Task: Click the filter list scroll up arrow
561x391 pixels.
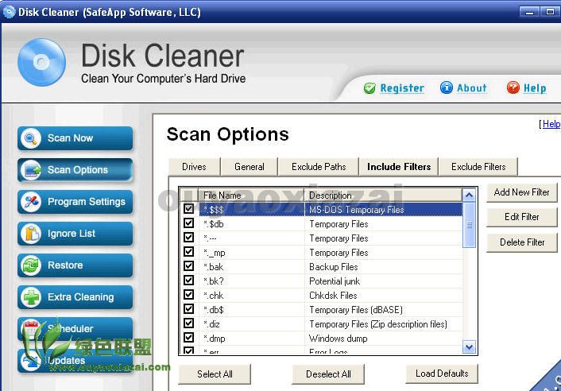Action: click(x=469, y=195)
